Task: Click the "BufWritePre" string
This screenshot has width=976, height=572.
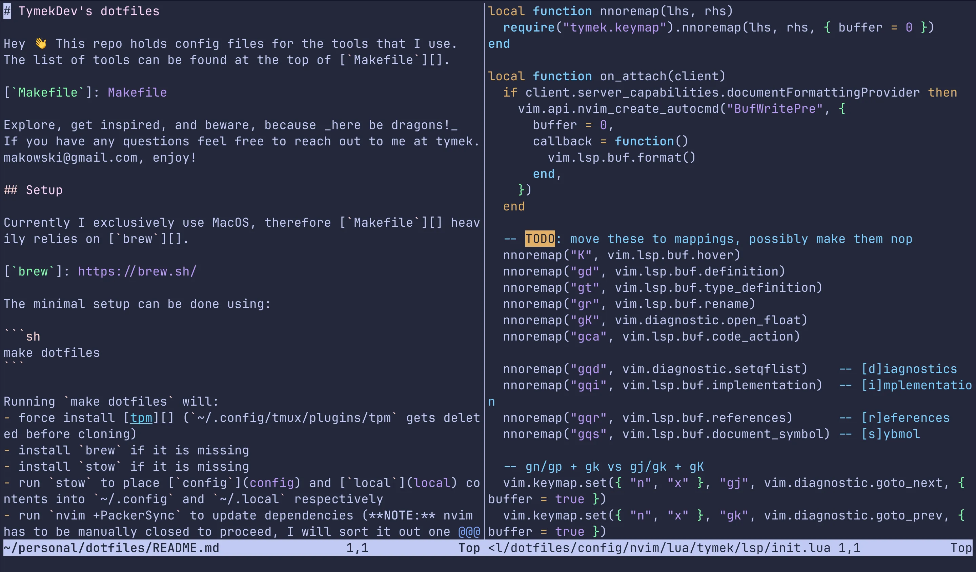Action: [774, 108]
